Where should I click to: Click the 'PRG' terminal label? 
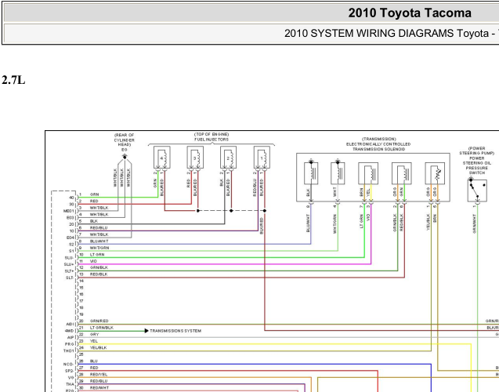[70, 344]
